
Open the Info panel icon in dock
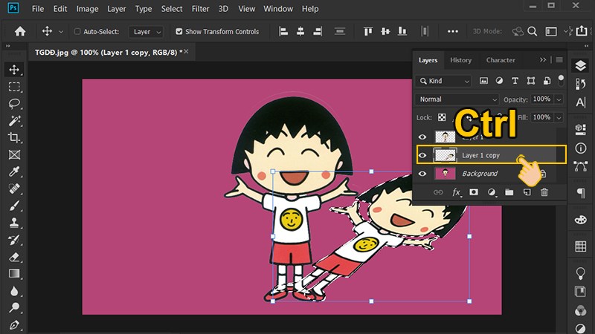(x=581, y=148)
